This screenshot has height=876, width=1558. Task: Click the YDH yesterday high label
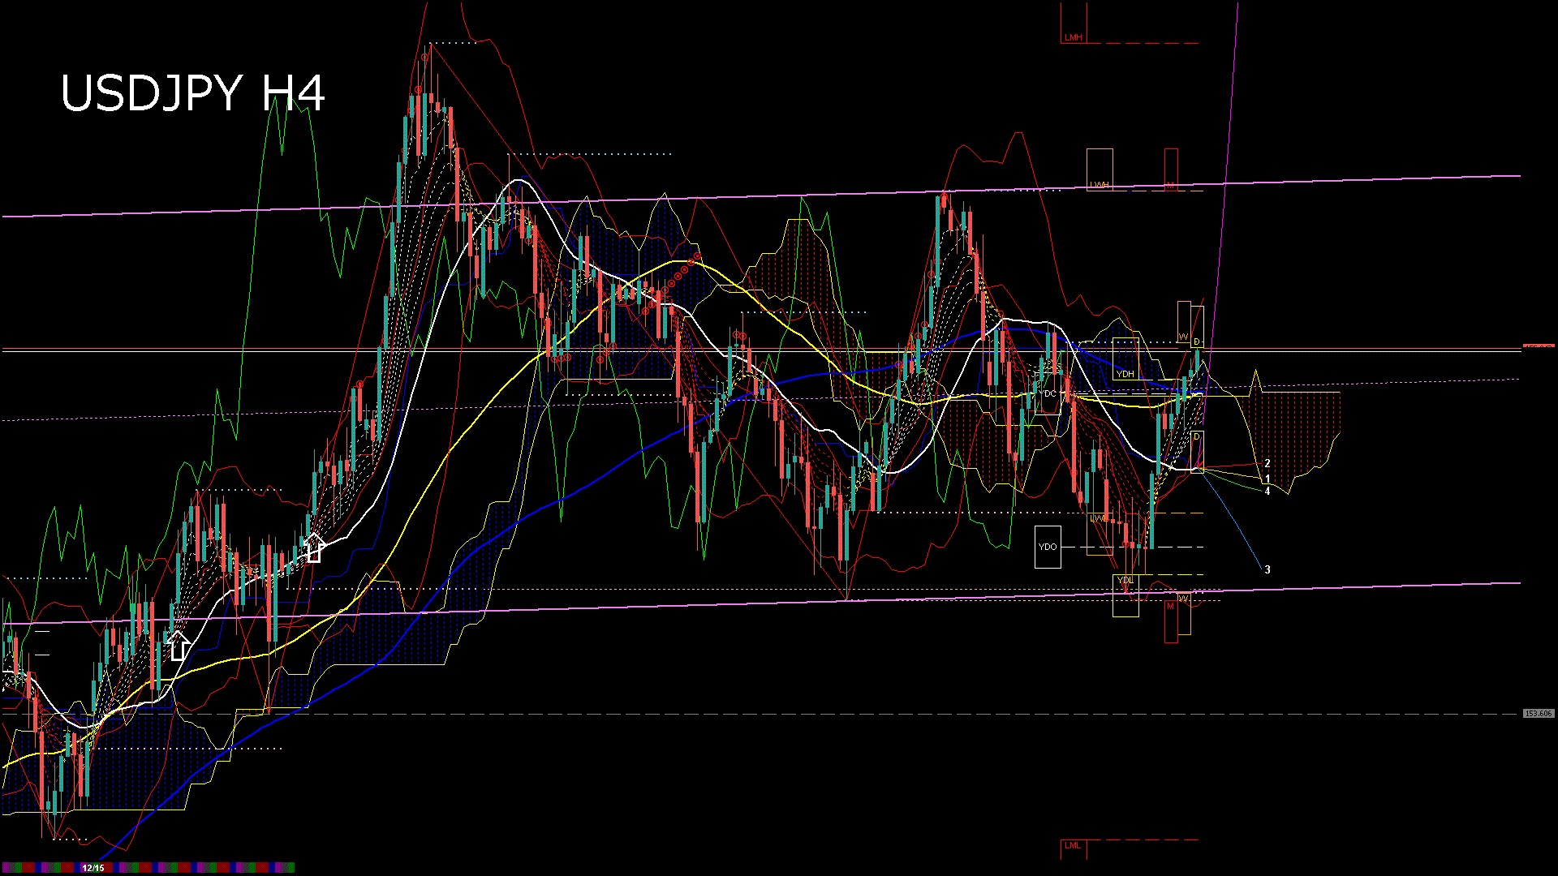pos(1125,374)
